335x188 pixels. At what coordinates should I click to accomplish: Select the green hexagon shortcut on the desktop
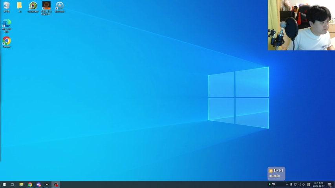(x=33, y=7)
